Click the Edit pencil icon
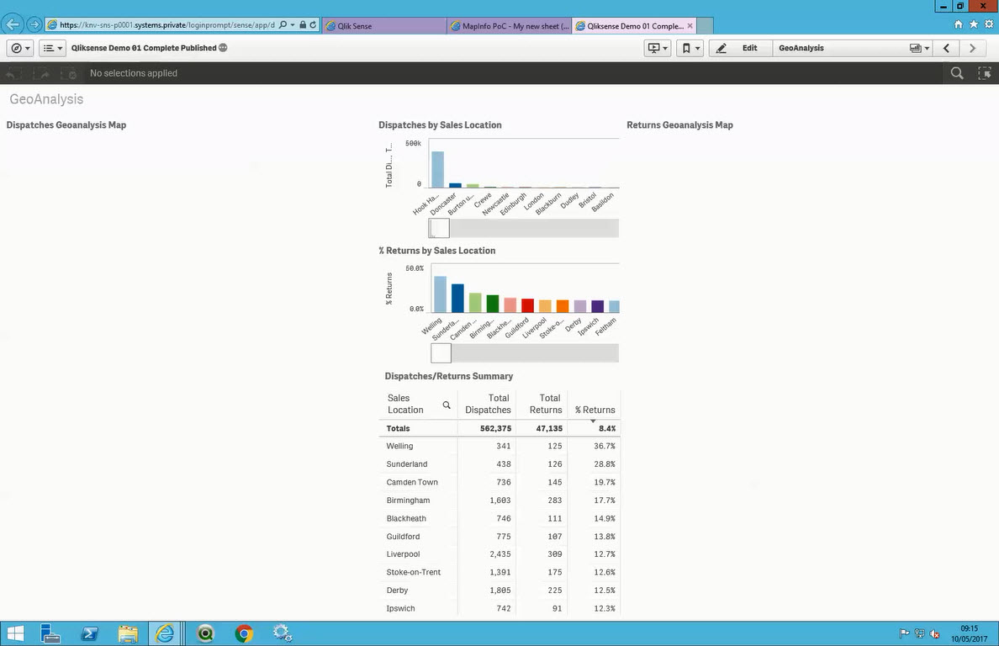Image resolution: width=999 pixels, height=646 pixels. coord(721,48)
